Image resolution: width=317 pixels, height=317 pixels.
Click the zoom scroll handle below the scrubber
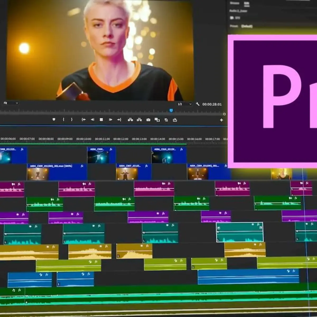click(224, 114)
